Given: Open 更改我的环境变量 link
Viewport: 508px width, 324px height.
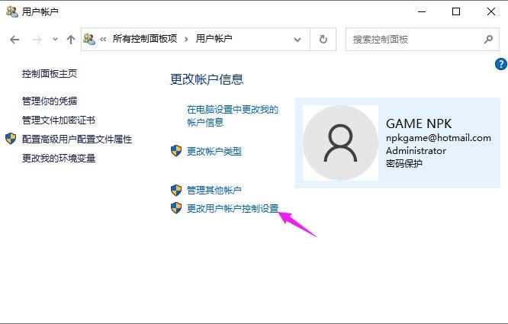Looking at the screenshot, I should (59, 158).
